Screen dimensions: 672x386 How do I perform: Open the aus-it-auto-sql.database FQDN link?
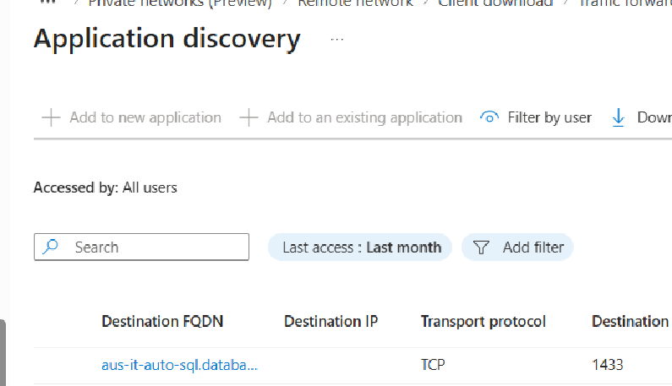tap(179, 365)
